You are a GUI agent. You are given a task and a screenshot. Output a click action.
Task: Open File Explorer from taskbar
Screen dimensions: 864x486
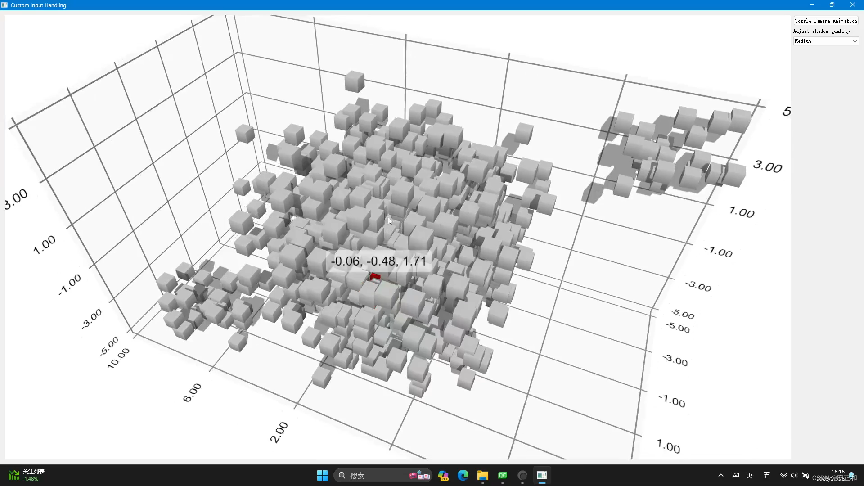point(483,476)
